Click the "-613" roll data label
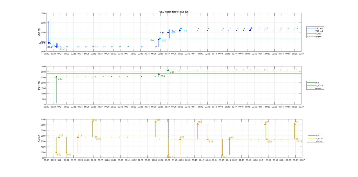The image size is (358, 177). coord(299,141)
